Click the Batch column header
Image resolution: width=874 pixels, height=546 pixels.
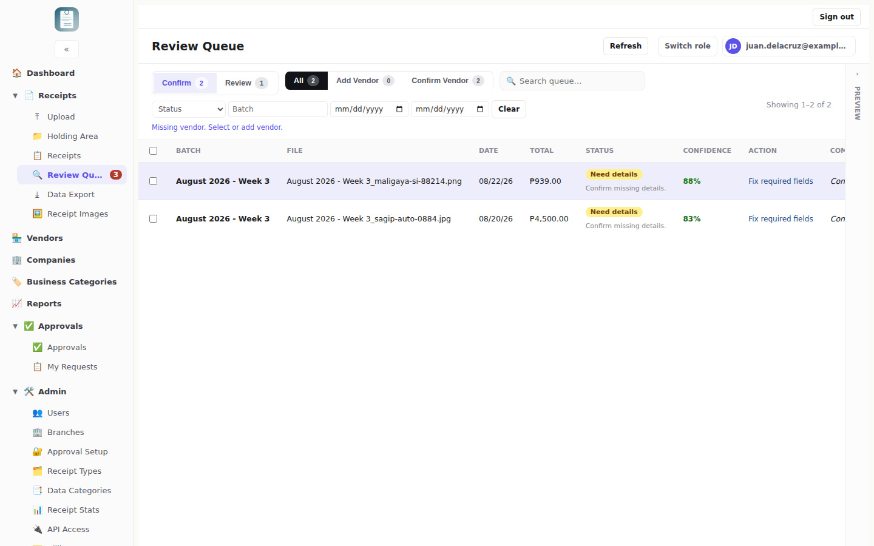click(x=188, y=150)
